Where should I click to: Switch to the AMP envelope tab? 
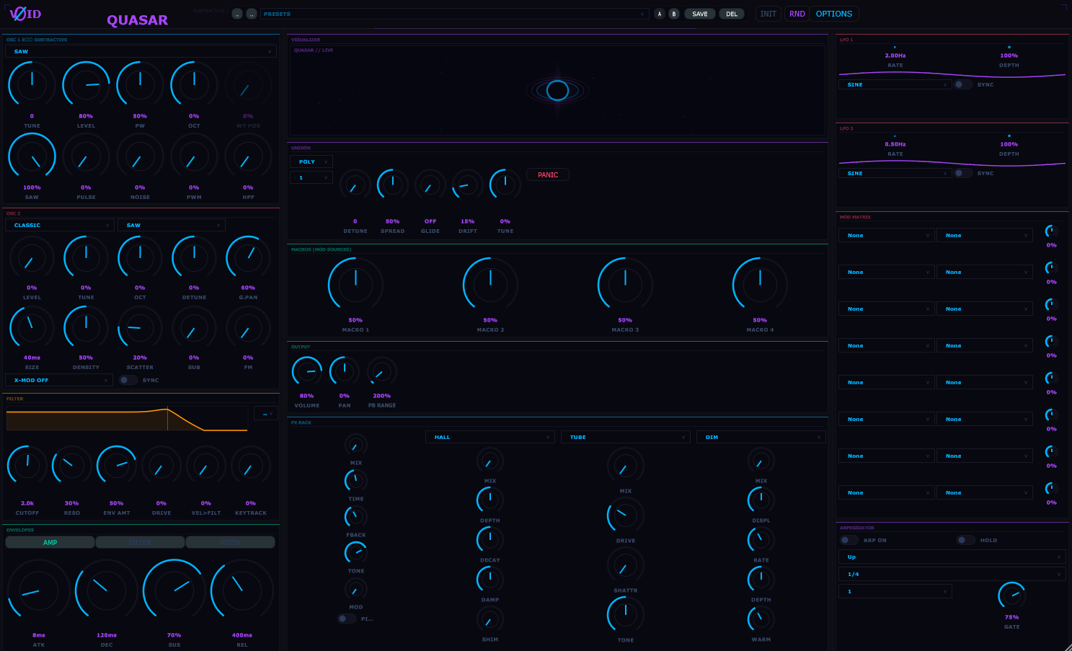click(x=50, y=542)
